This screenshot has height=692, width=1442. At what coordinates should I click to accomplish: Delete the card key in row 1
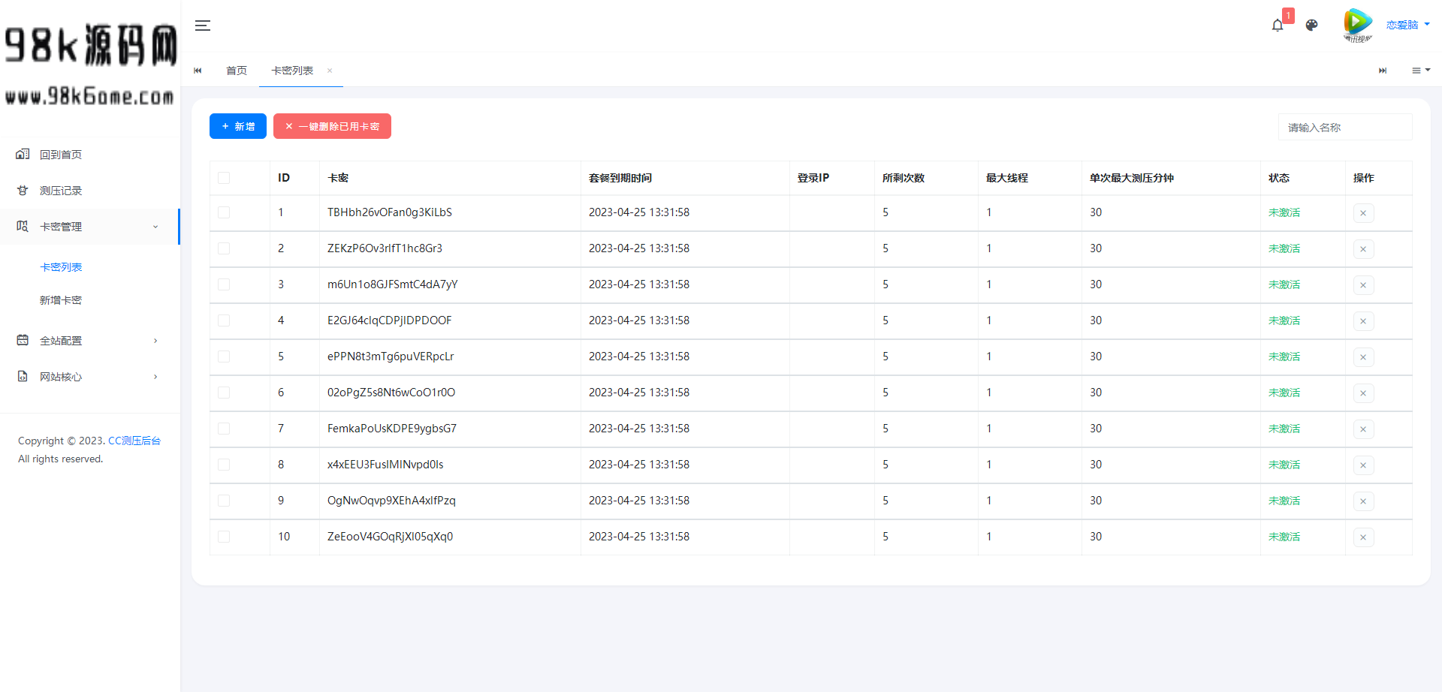(1362, 213)
